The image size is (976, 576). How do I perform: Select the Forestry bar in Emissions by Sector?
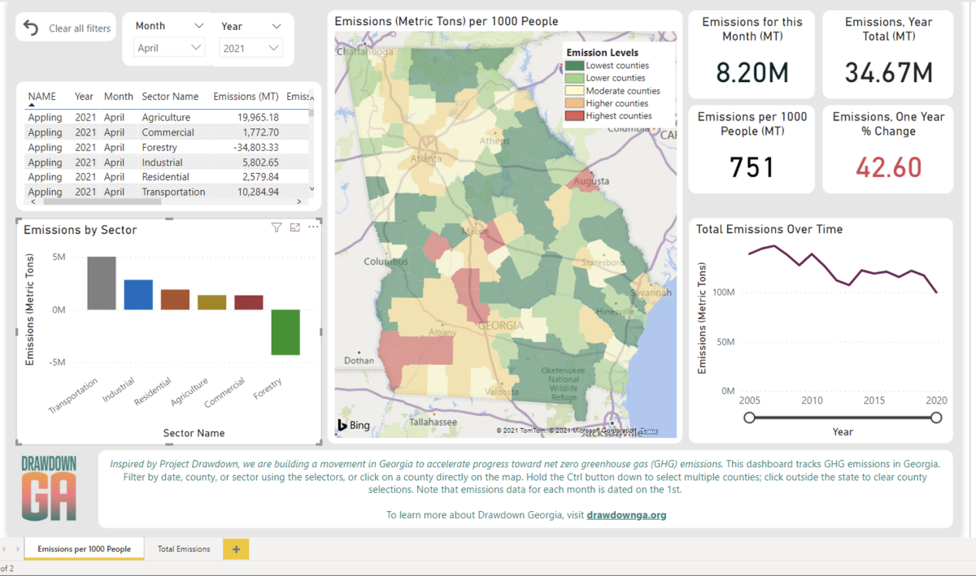[x=285, y=333]
